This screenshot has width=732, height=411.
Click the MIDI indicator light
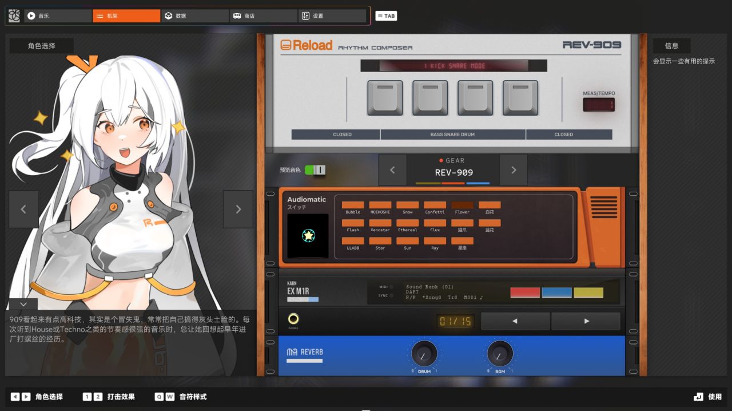(392, 287)
